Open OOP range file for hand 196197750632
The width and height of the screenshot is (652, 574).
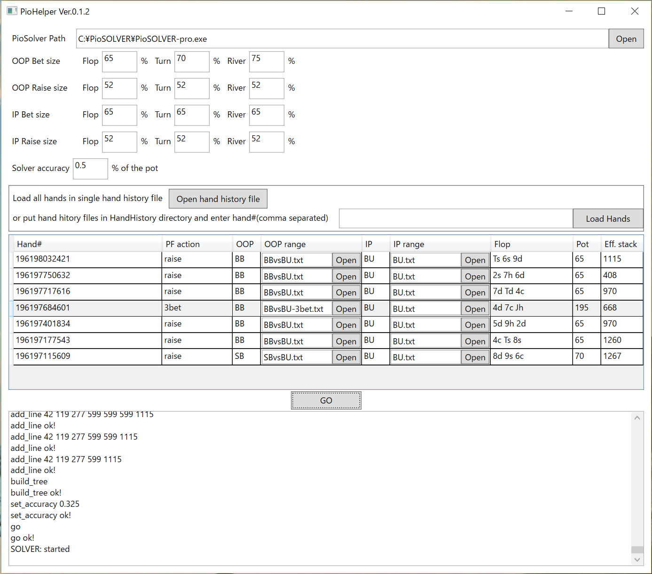click(346, 276)
